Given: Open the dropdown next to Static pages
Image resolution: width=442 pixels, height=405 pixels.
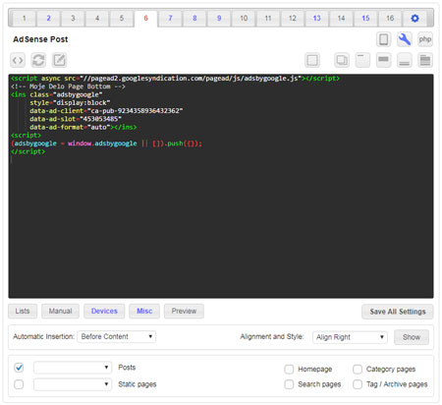Looking at the screenshot, I should [x=73, y=384].
